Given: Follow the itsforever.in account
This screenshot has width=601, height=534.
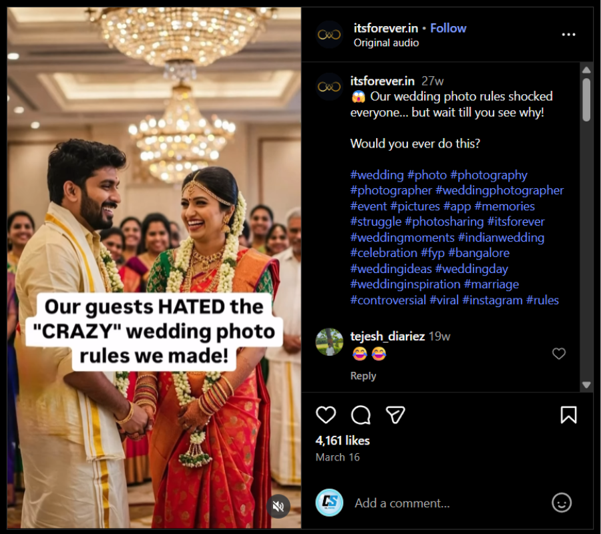Looking at the screenshot, I should click(448, 28).
